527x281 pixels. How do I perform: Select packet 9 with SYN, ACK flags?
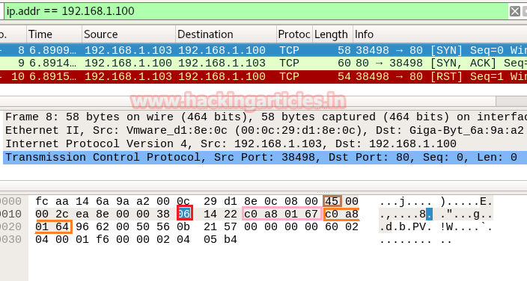pyautogui.click(x=263, y=63)
